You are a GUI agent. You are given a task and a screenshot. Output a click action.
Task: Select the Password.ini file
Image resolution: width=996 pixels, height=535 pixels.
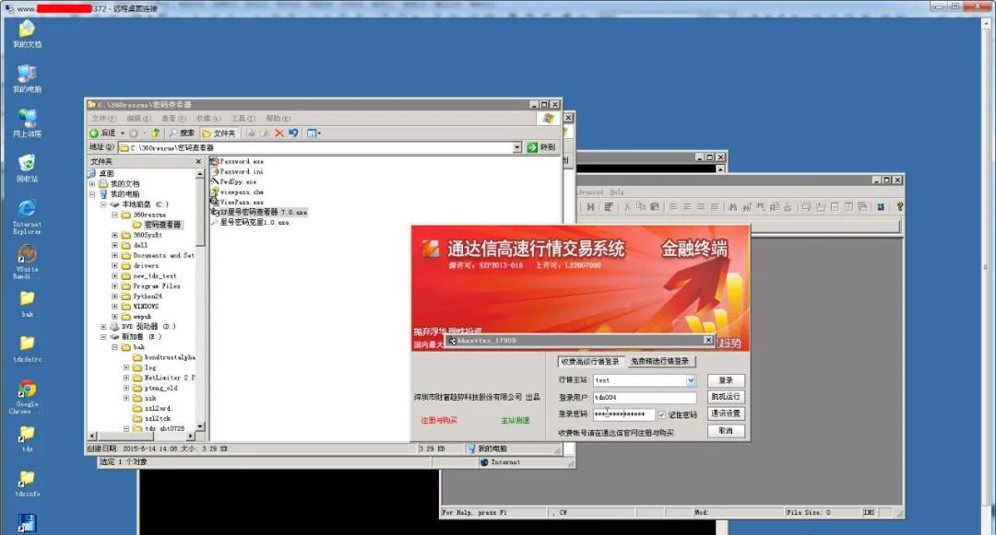(237, 172)
